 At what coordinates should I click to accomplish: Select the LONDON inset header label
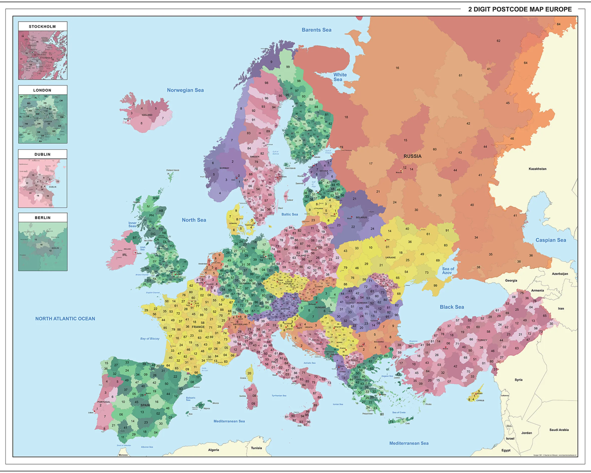coord(42,90)
